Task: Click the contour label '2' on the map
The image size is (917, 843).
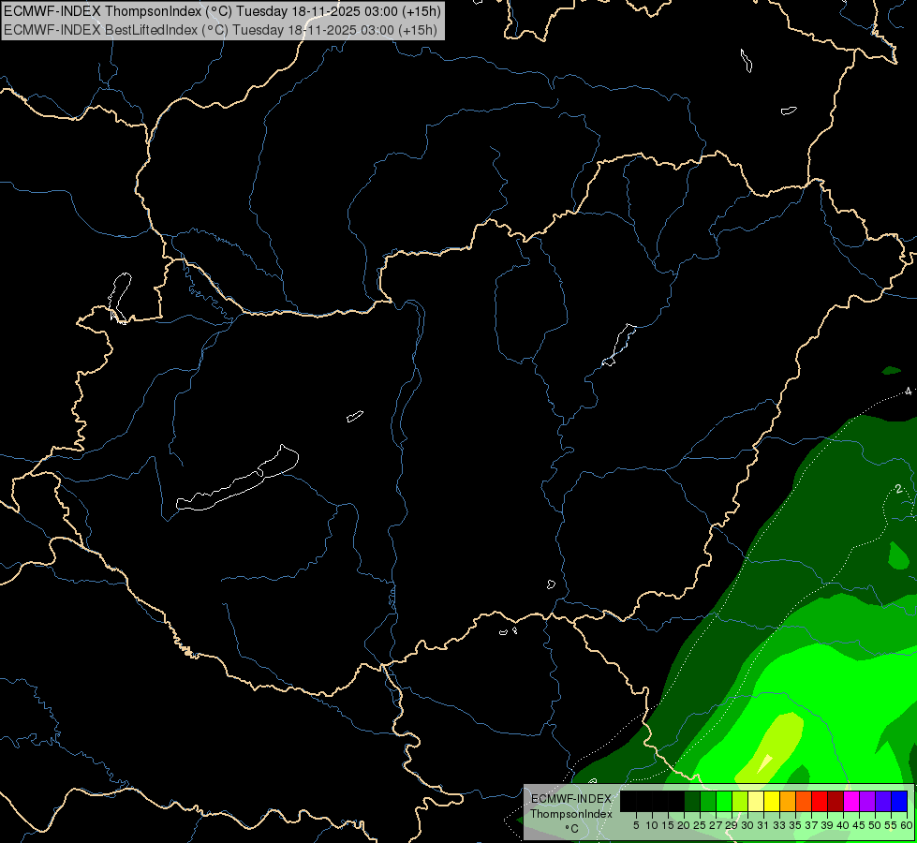Action: pos(898,489)
